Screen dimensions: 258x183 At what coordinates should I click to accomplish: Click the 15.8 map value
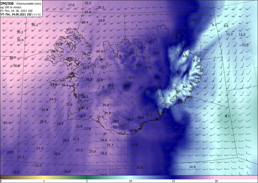click(157, 77)
